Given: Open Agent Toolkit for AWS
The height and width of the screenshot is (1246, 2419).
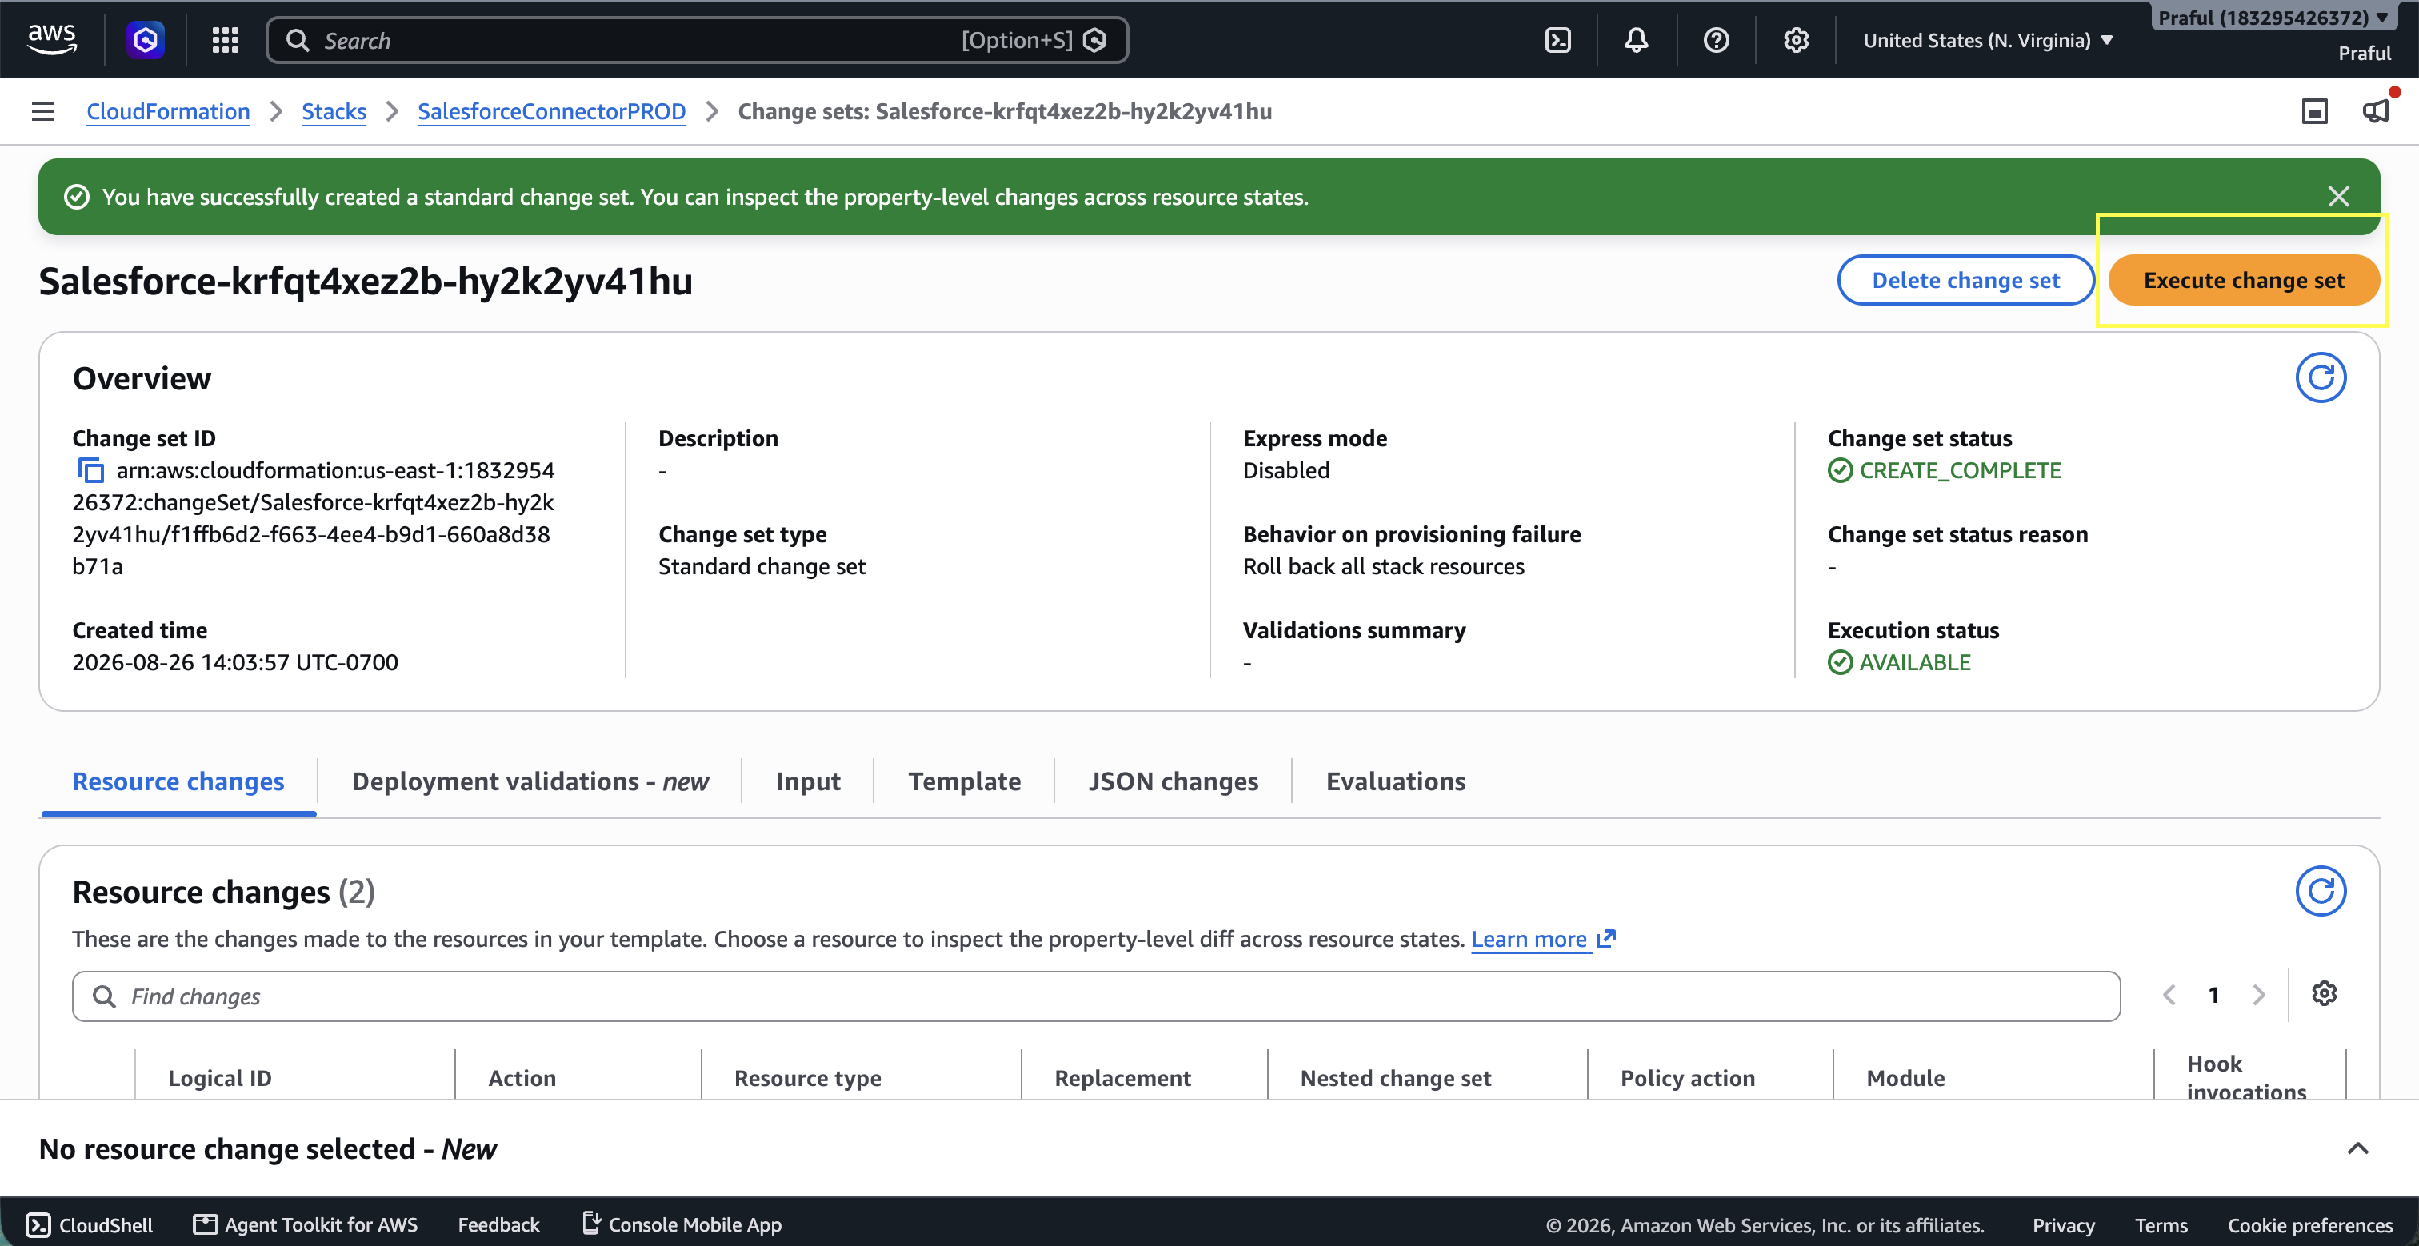Looking at the screenshot, I should pyautogui.click(x=306, y=1224).
